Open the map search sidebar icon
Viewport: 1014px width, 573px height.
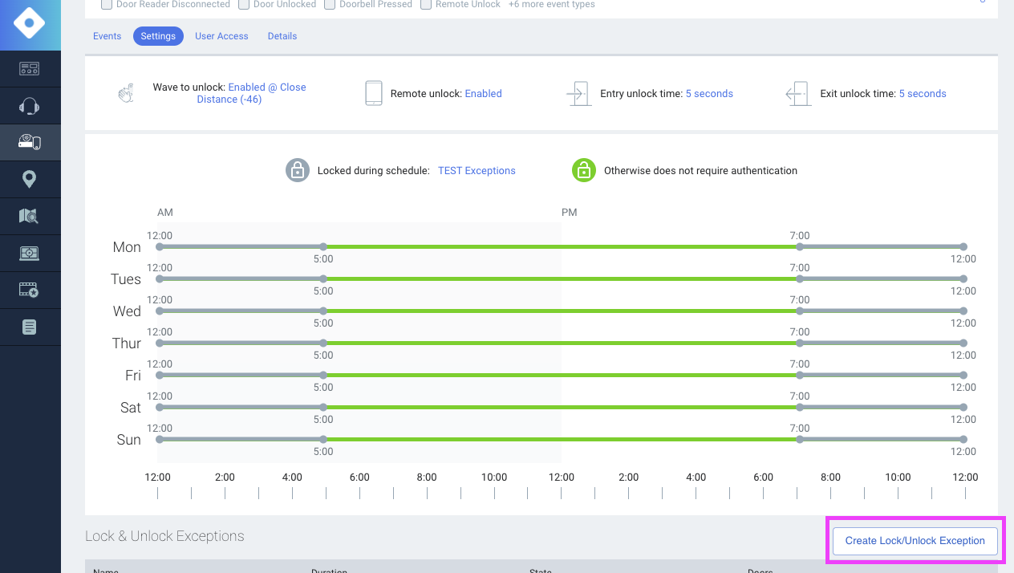point(30,216)
